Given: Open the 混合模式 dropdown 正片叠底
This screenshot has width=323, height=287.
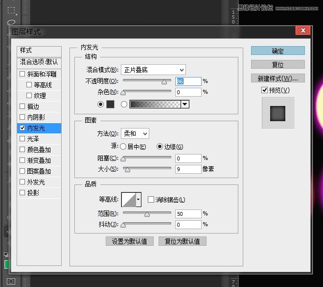Looking at the screenshot, I should click(x=153, y=70).
